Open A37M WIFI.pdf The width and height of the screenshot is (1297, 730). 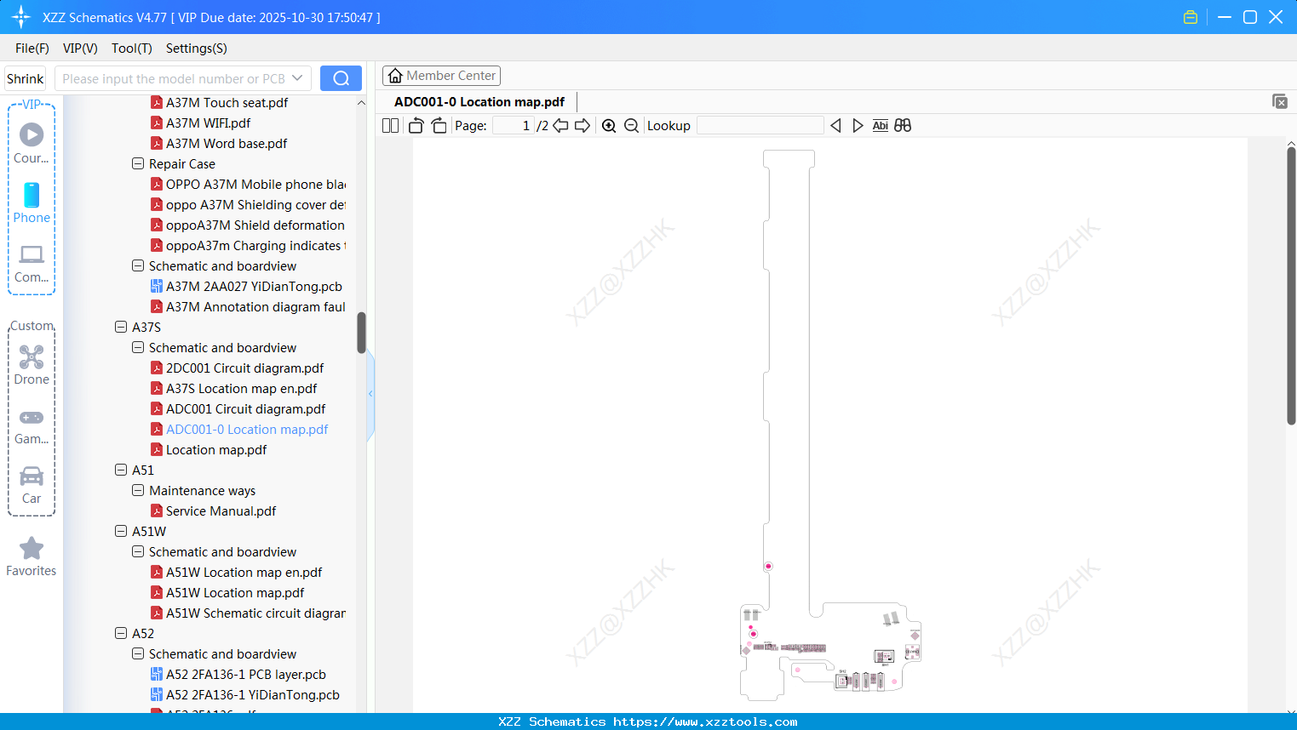[208, 123]
